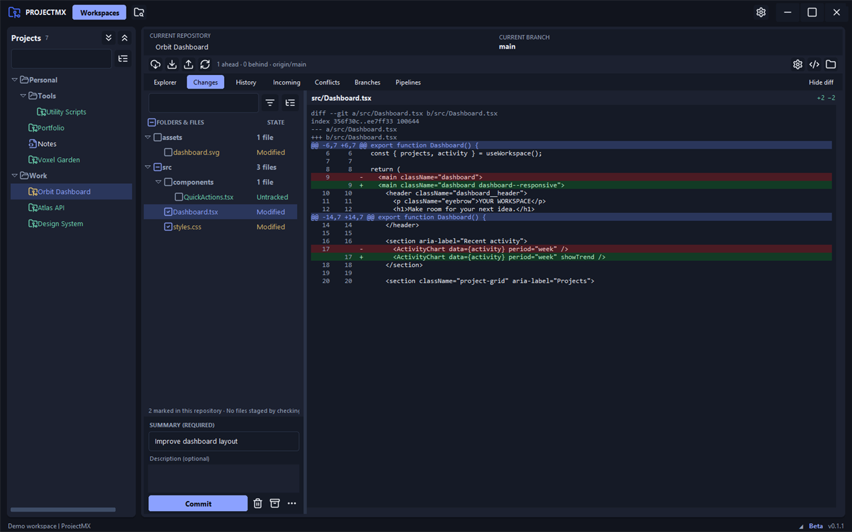Click the Untracked state of QuickActions.tsx

point(272,197)
